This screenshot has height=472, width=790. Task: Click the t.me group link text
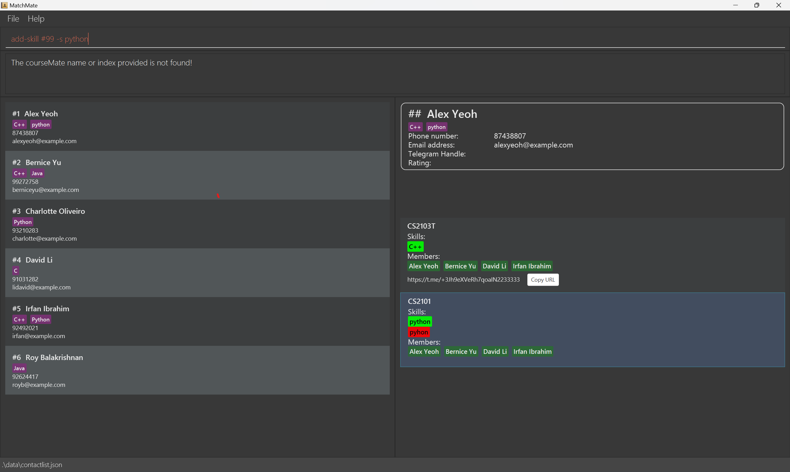(463, 279)
